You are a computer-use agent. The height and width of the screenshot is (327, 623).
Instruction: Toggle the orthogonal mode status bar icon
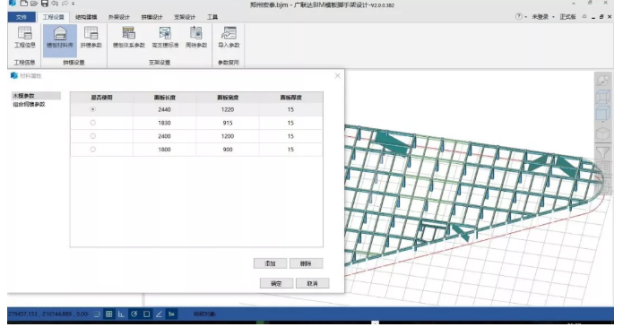point(121,314)
